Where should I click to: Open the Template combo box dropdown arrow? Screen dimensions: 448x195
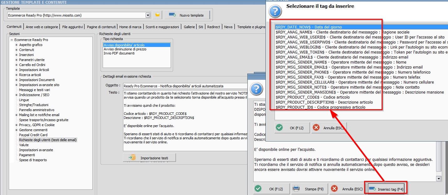point(148,15)
